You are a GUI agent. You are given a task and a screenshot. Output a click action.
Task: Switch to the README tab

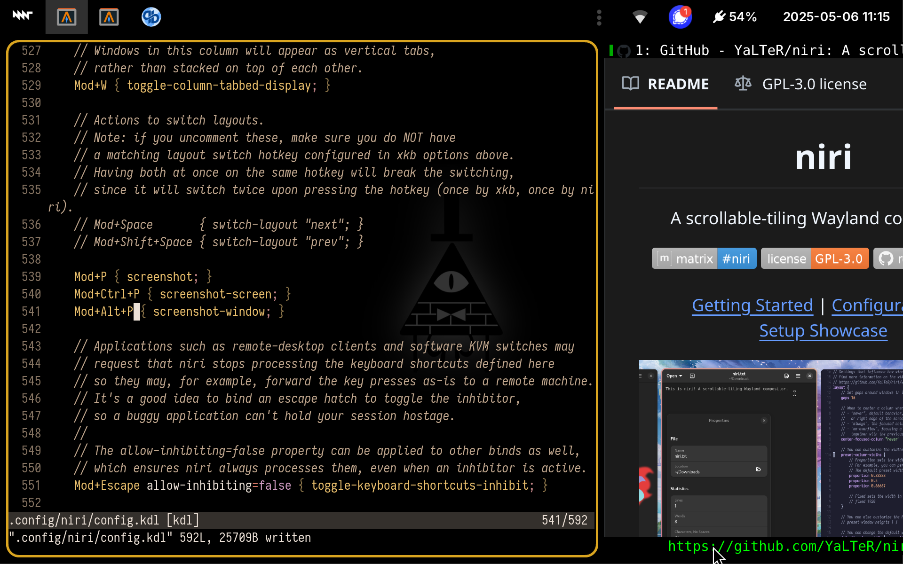665,85
